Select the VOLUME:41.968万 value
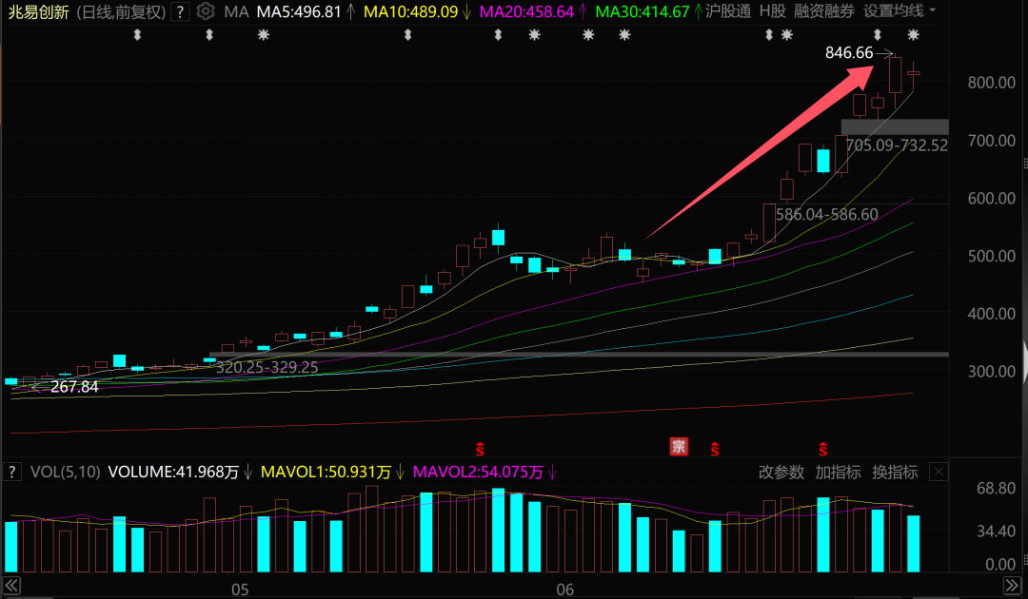Image resolution: width=1028 pixels, height=599 pixels. 173,472
